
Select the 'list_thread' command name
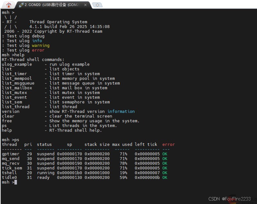tap(16, 107)
